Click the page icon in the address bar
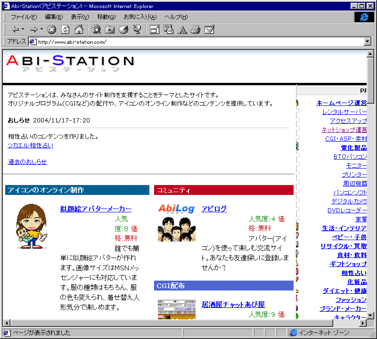 click(33, 42)
